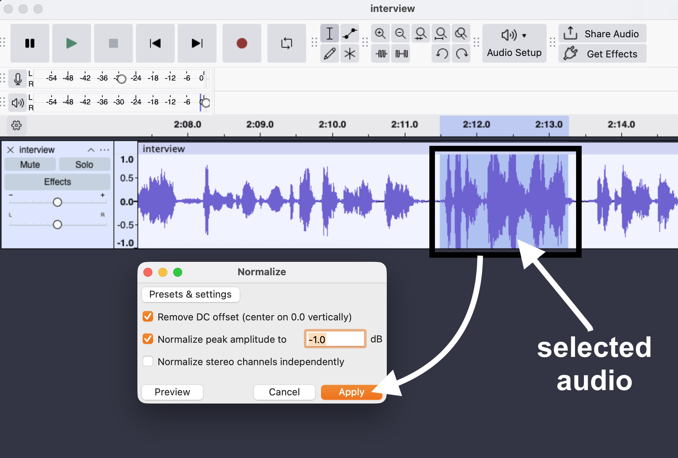The height and width of the screenshot is (458, 678).
Task: Click the 2:12.0 mark on timeline ruler
Action: tap(476, 125)
